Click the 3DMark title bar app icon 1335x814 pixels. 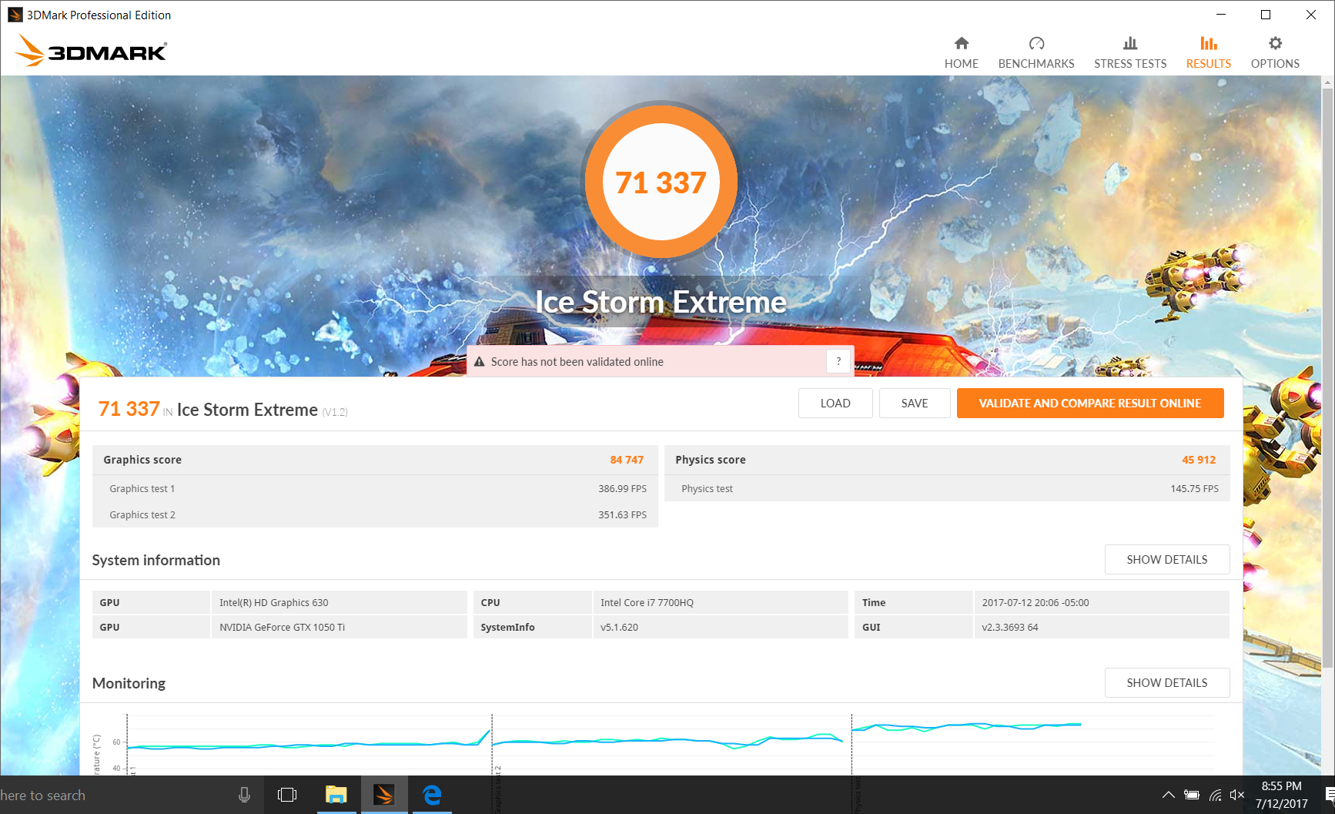tap(15, 15)
